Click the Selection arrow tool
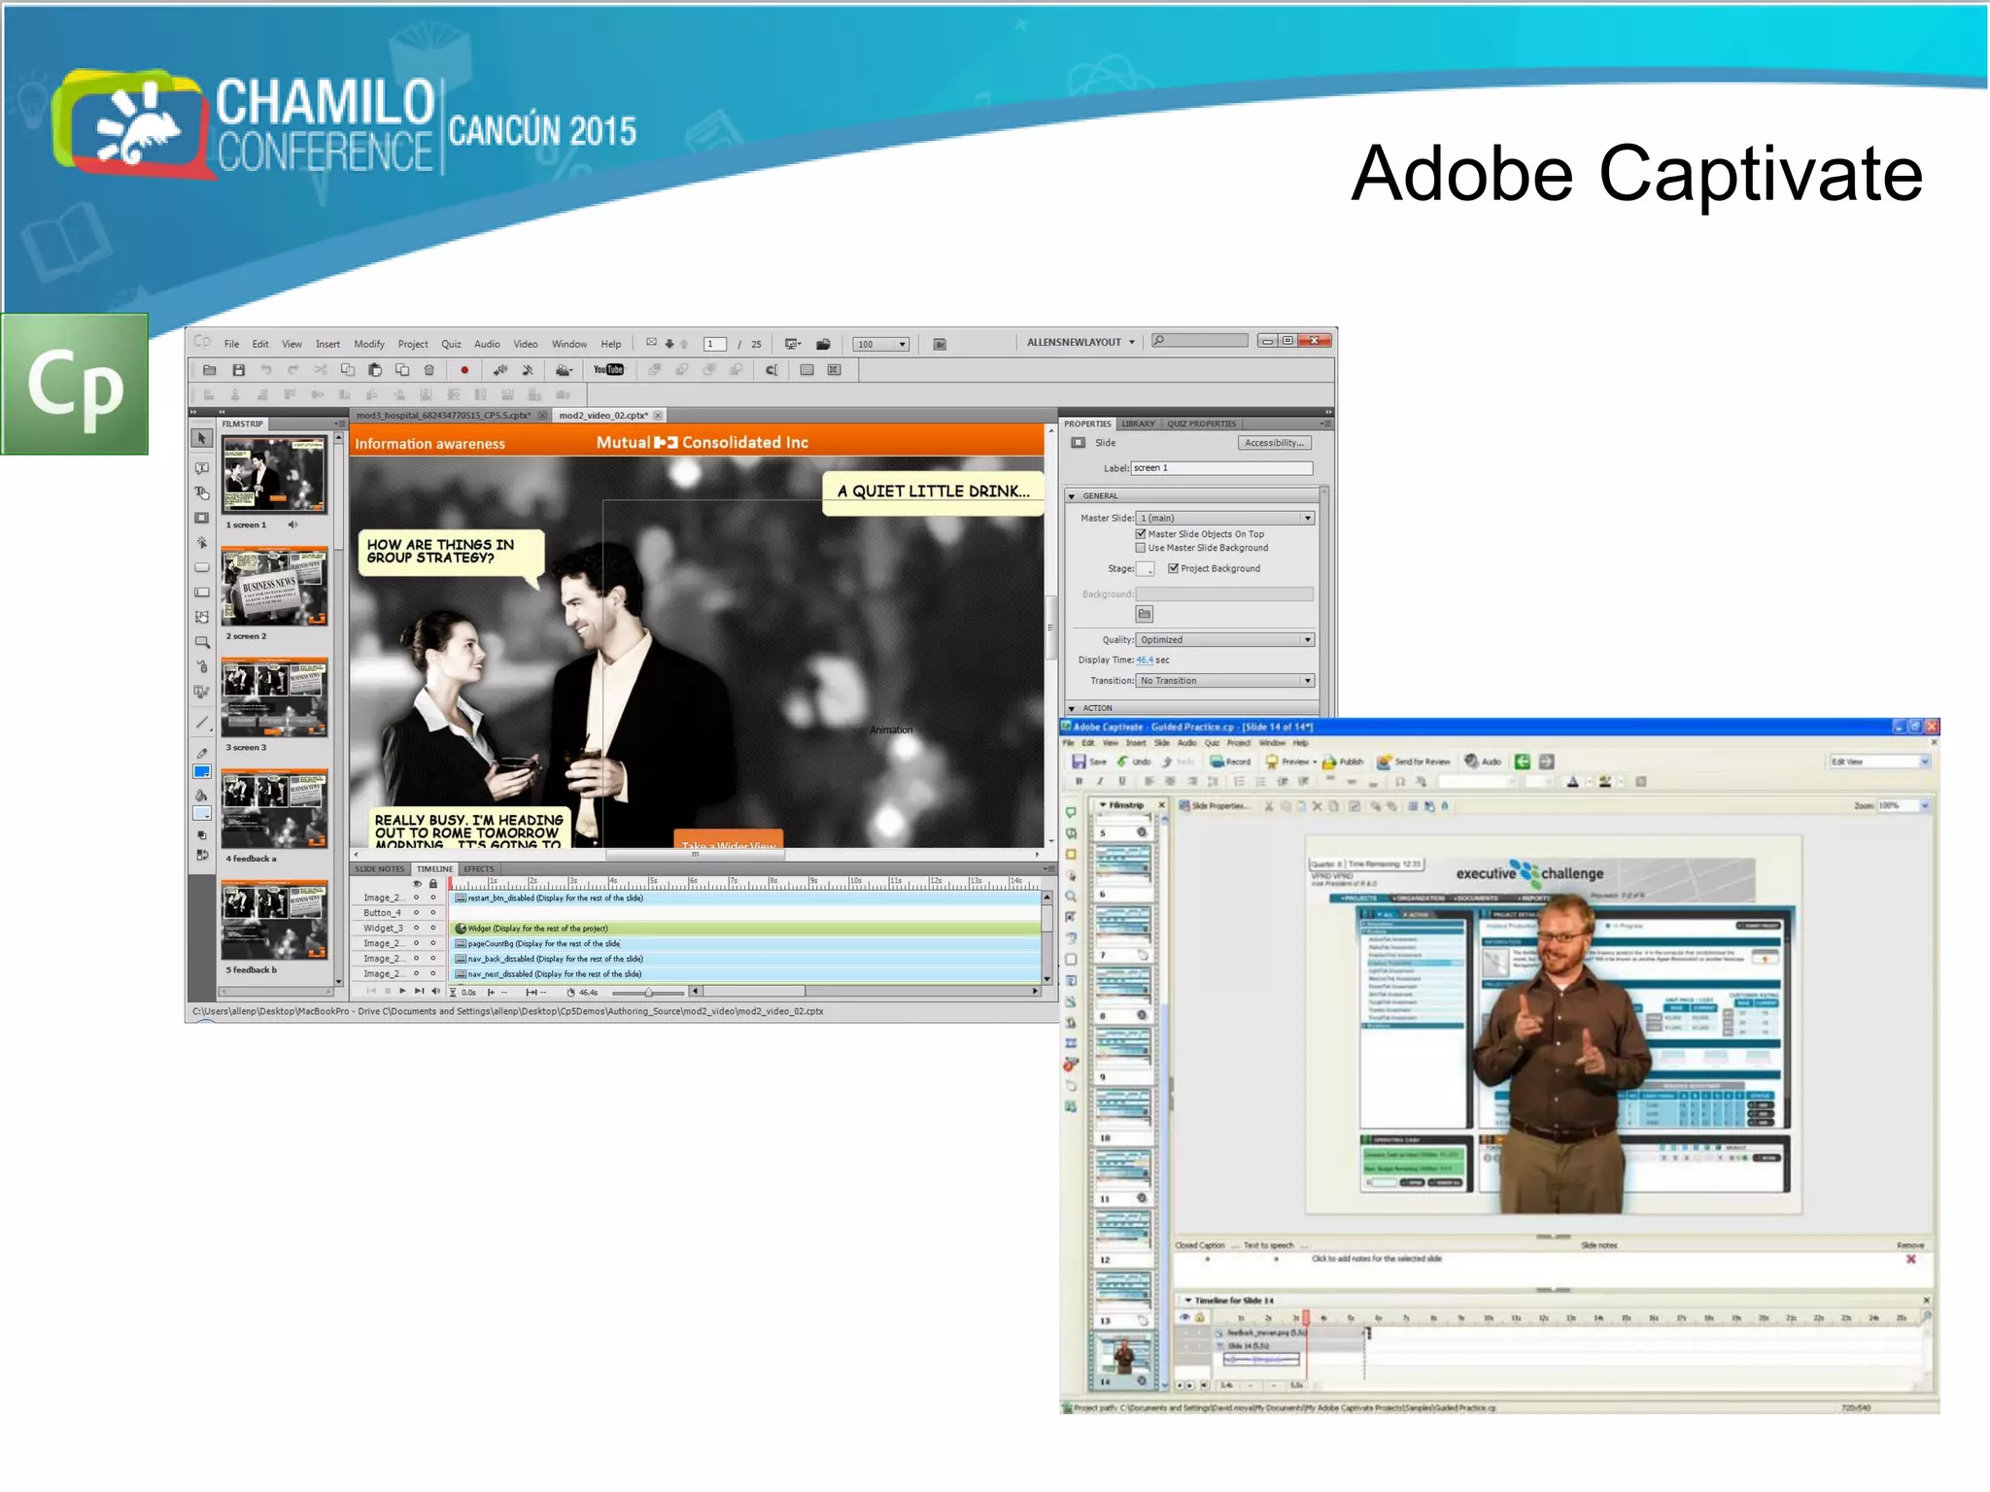Viewport: 1990px width, 1492px height. [x=202, y=439]
